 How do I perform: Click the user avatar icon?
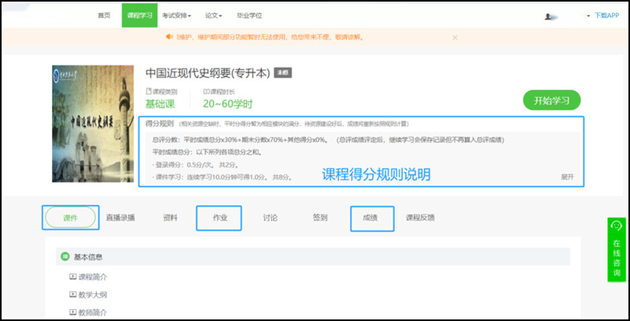pyautogui.click(x=549, y=15)
